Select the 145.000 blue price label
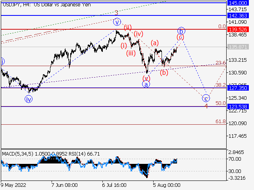The width and height of the screenshot is (254, 190). pos(238,3)
